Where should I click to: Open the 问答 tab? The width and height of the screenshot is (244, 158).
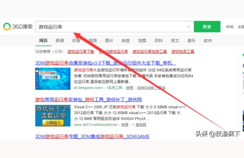click(x=76, y=41)
